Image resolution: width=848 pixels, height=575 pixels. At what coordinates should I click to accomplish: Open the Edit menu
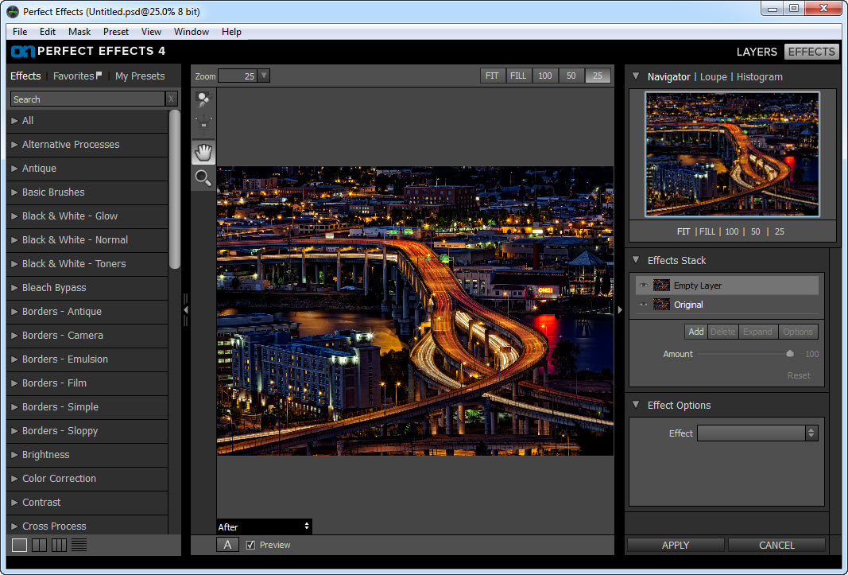click(x=48, y=31)
